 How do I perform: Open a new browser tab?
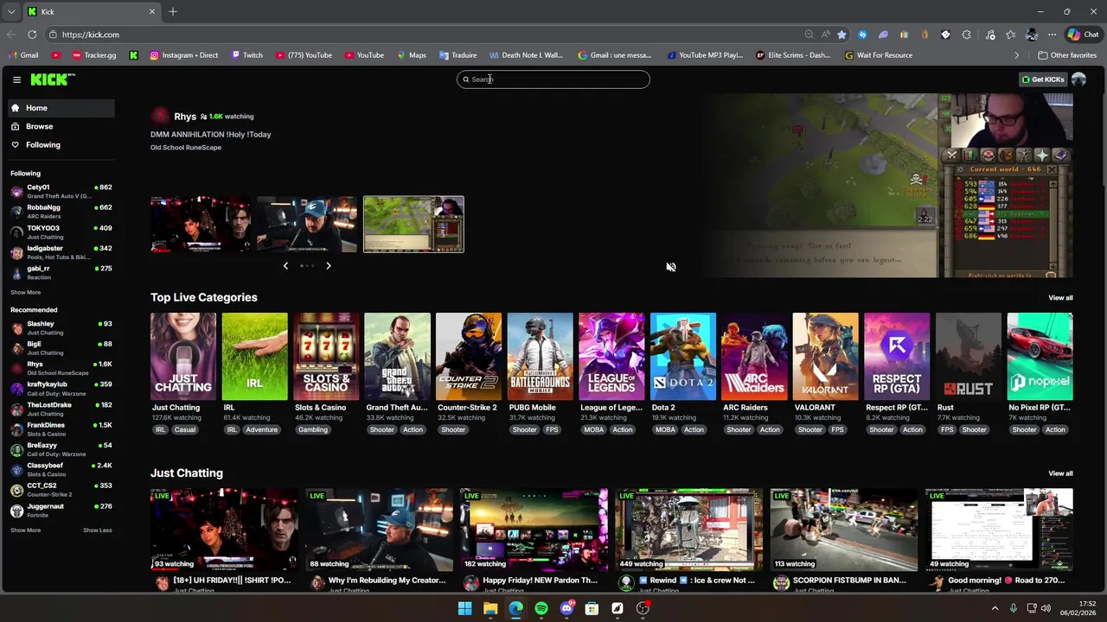tap(173, 11)
